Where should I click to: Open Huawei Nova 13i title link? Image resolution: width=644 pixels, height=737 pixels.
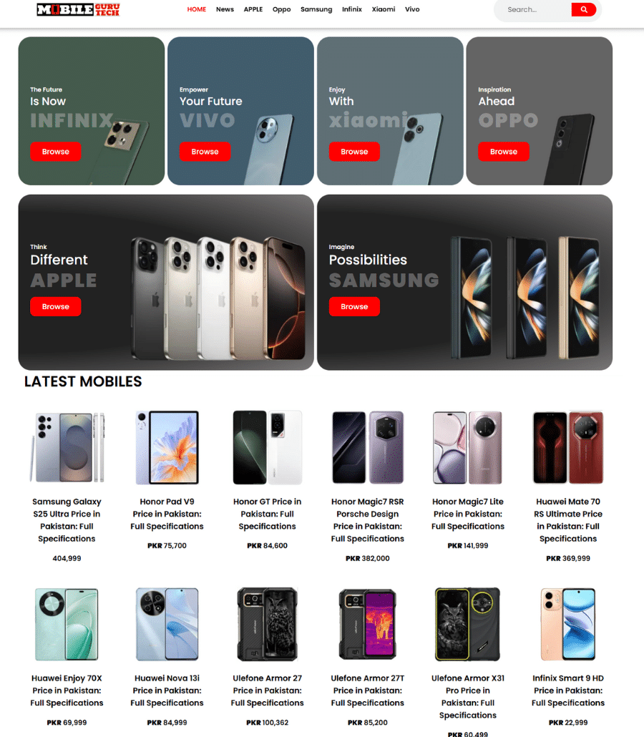coord(167,690)
